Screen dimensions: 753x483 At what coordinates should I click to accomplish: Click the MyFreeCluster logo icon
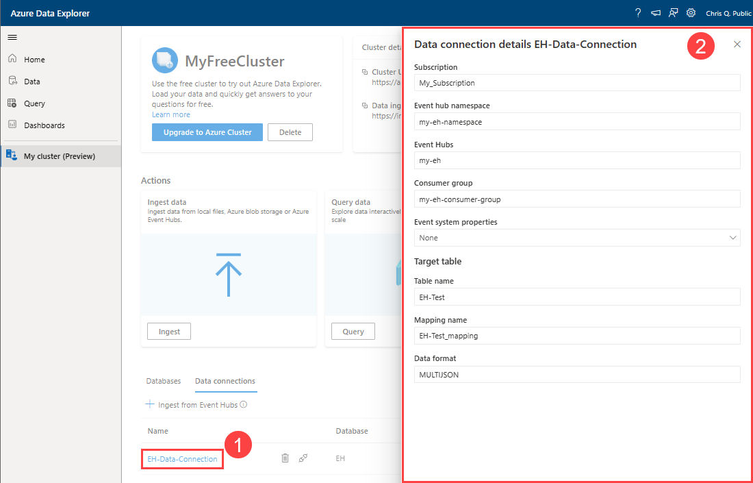[x=165, y=60]
